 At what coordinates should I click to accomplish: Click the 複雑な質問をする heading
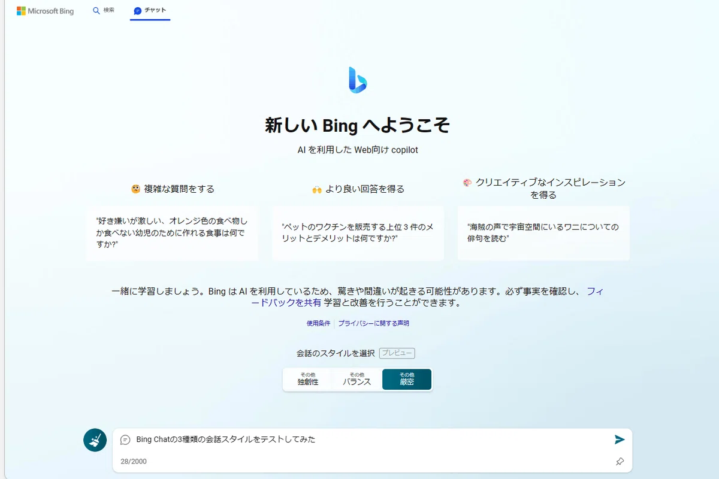(x=173, y=189)
